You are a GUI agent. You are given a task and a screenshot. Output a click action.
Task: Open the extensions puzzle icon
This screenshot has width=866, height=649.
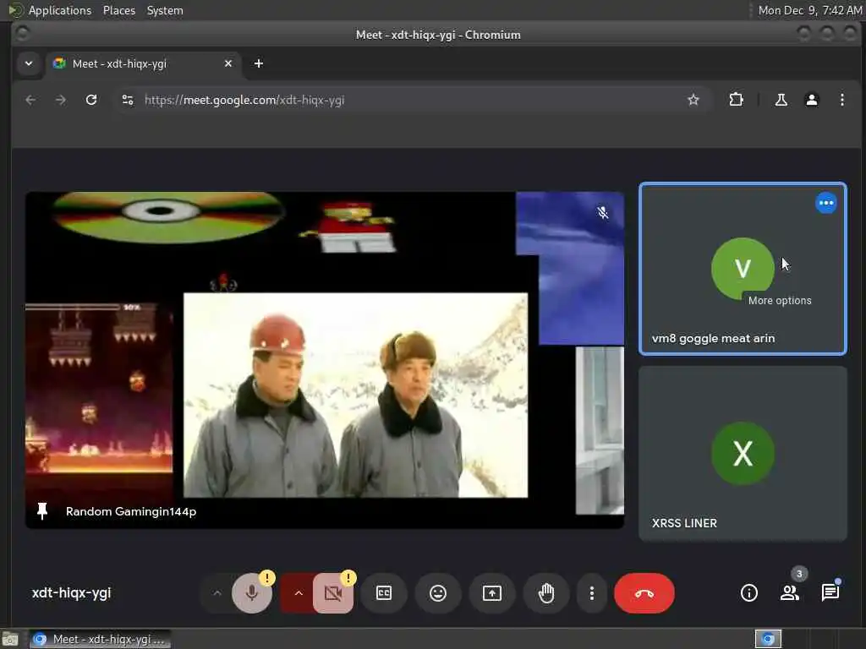coord(736,100)
